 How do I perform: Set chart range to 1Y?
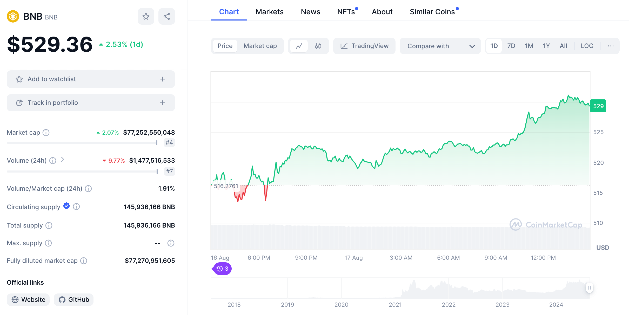[546, 46]
